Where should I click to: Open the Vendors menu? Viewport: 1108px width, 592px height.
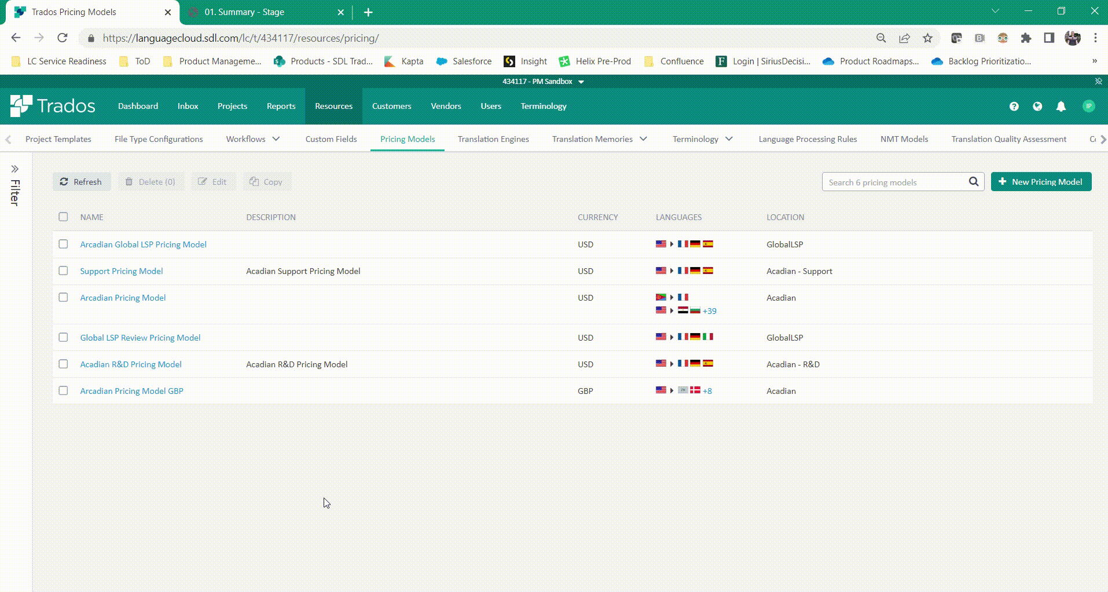446,106
